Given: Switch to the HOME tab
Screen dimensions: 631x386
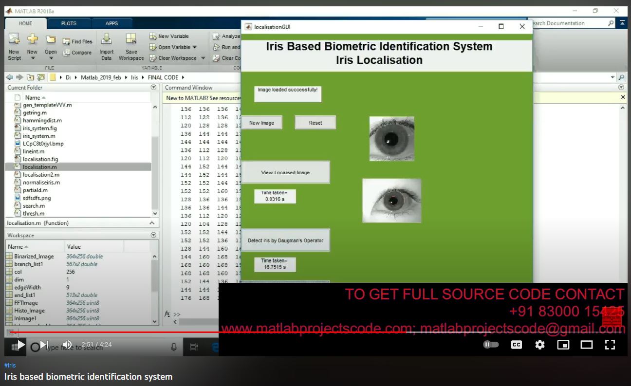Looking at the screenshot, I should pos(25,23).
